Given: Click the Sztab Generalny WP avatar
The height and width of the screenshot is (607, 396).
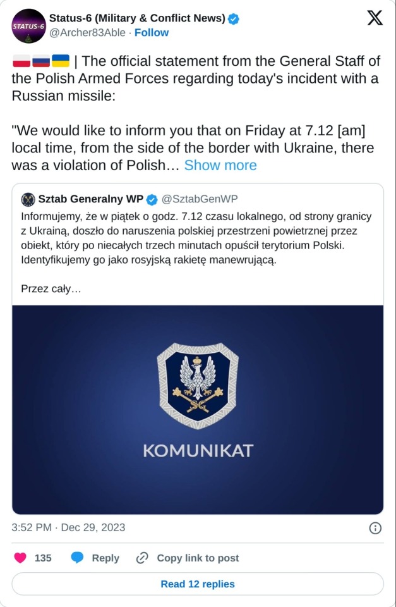Looking at the screenshot, I should pos(28,200).
